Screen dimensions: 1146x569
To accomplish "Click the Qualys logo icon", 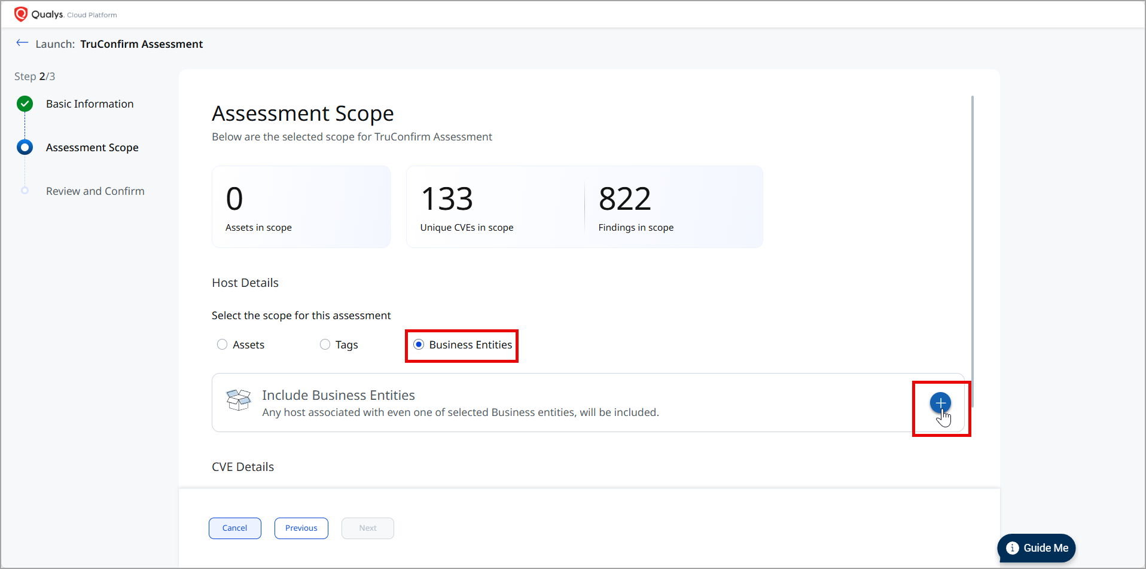I will point(21,14).
